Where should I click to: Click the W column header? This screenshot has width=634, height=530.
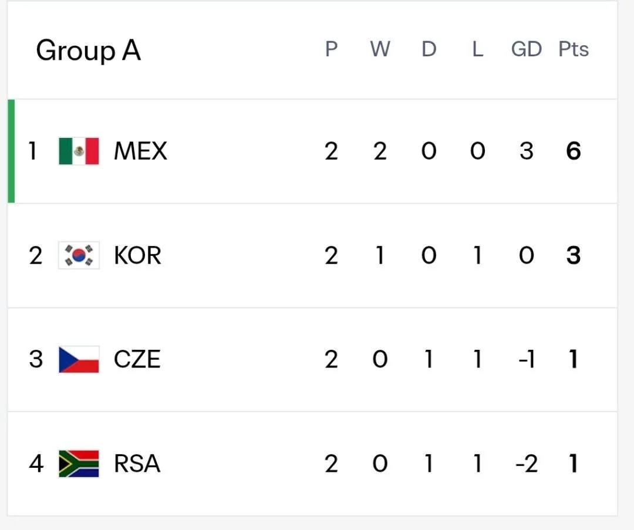coord(380,49)
